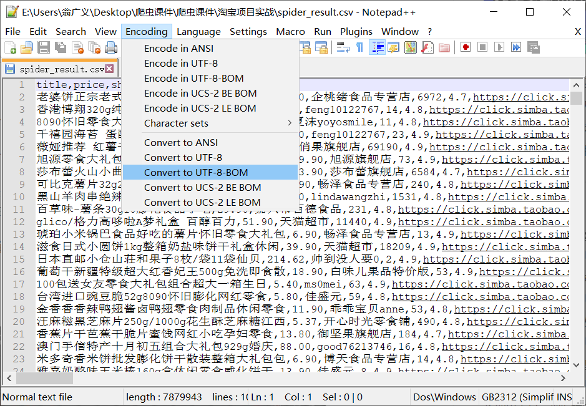586x406 pixels.
Task: Open the Language menu
Action: 198,32
